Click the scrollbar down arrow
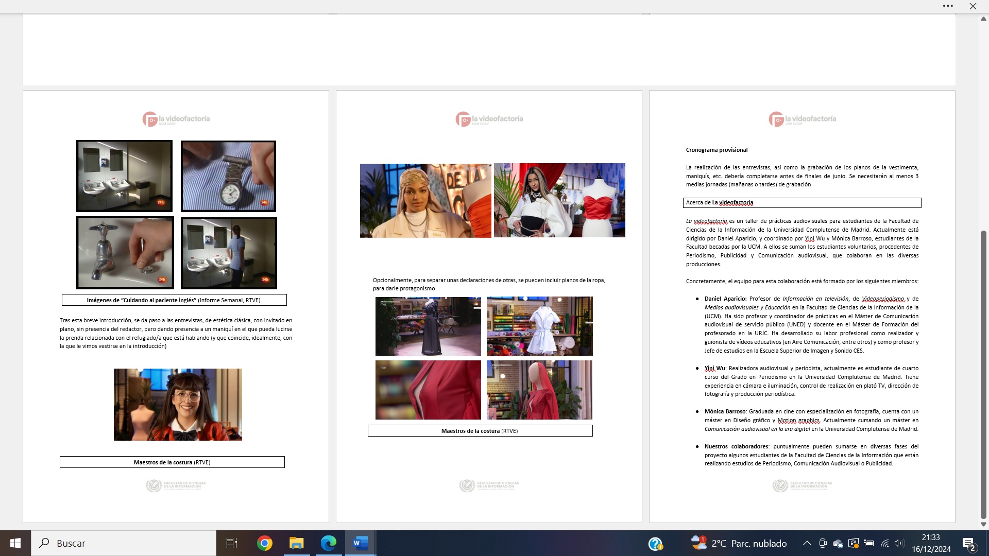This screenshot has height=556, width=989. point(983,525)
